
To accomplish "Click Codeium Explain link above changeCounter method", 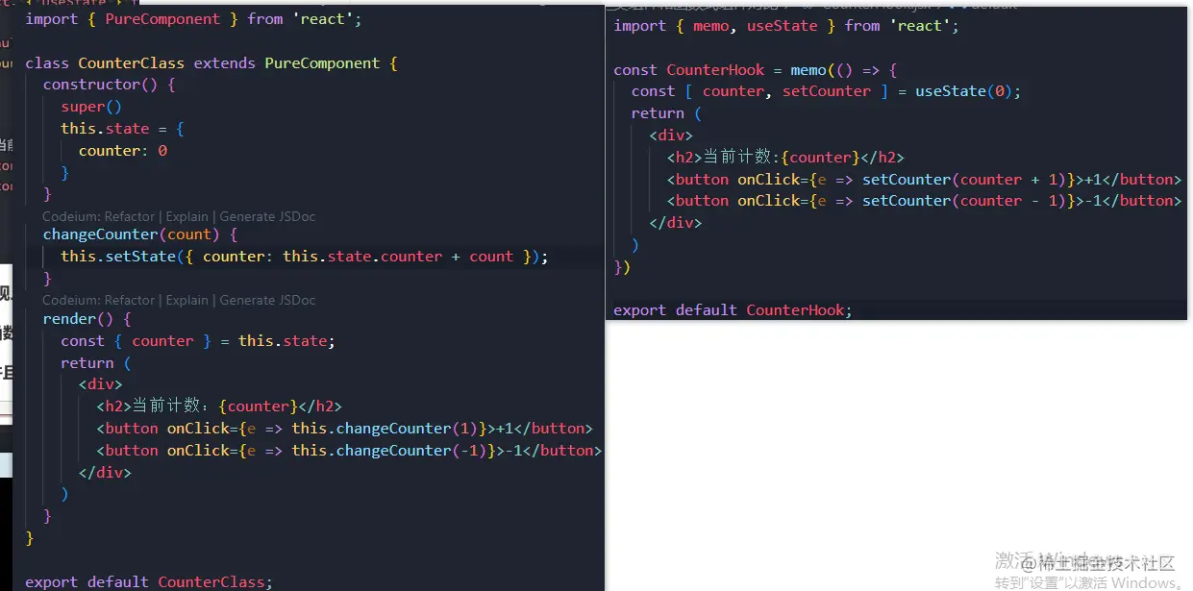I will click(x=188, y=217).
